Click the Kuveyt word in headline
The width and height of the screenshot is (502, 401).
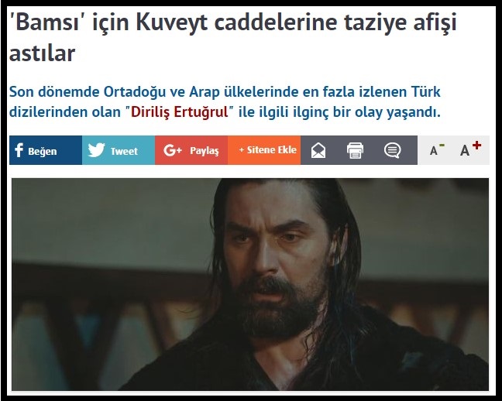[172, 23]
